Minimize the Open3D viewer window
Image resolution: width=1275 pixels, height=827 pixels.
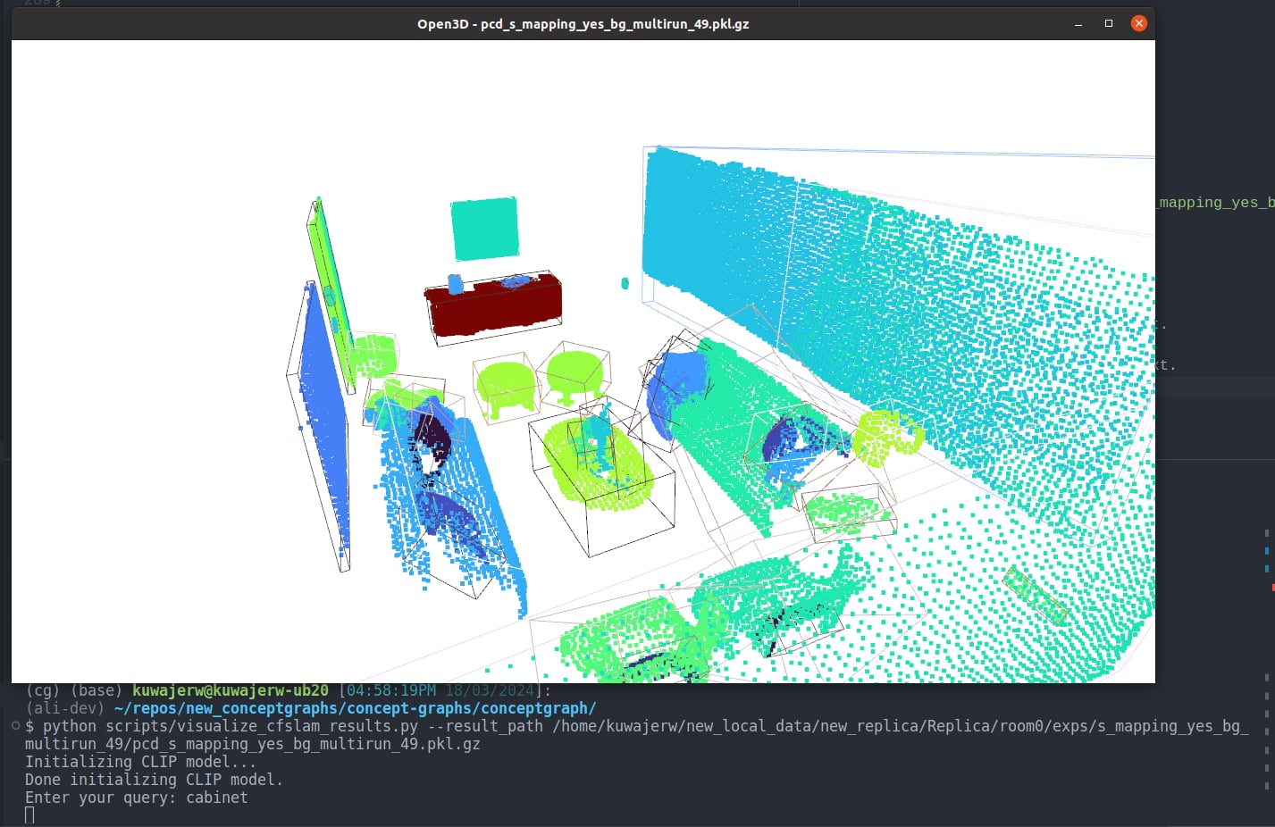[1078, 24]
